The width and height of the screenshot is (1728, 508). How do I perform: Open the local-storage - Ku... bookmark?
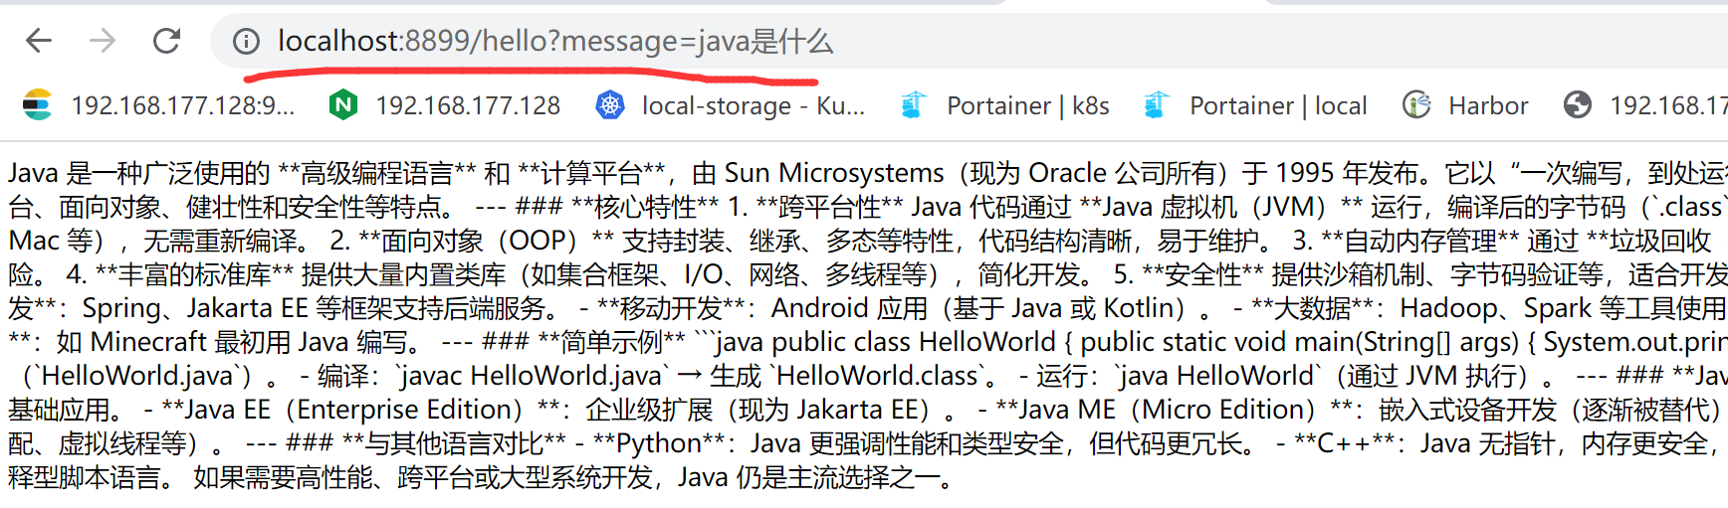click(x=754, y=105)
